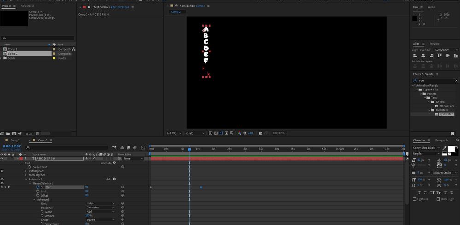Open the Graph Editor
460x225 pixels.
143,148
